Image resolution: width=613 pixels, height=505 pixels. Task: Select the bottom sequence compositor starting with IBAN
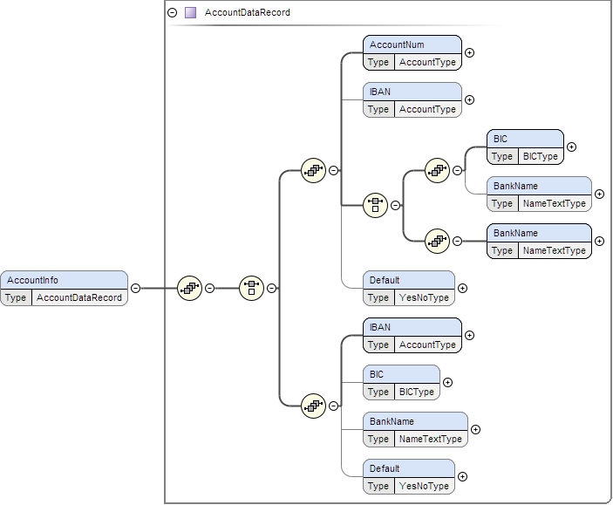pos(312,406)
